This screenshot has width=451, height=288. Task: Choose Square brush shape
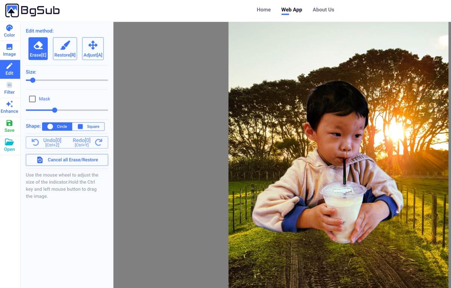click(88, 126)
